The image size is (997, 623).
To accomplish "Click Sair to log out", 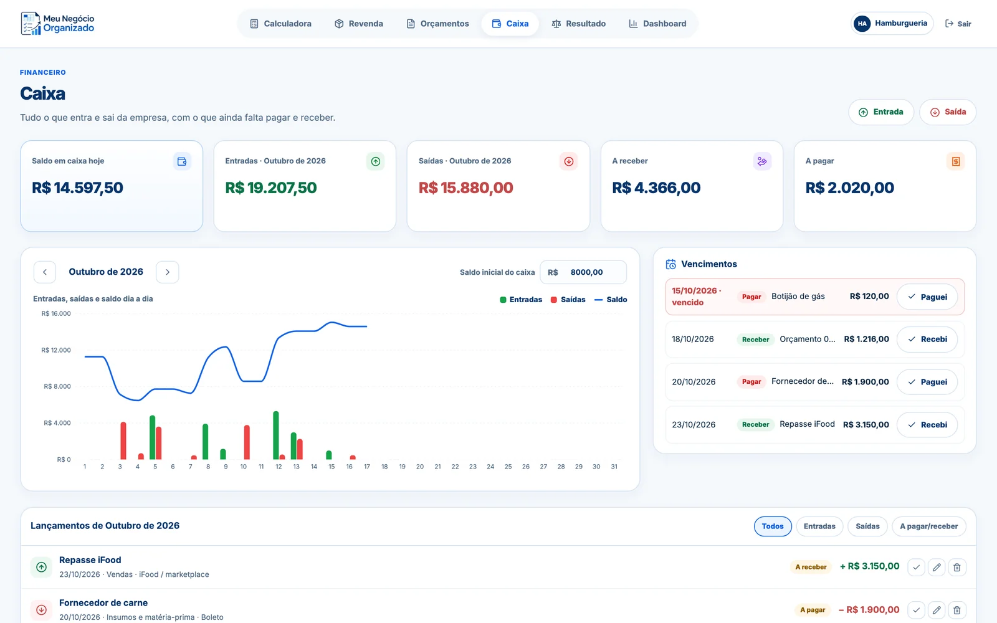I will [958, 24].
